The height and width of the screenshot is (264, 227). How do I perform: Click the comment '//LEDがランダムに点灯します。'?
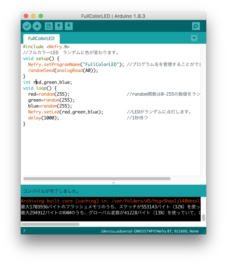tap(159, 112)
